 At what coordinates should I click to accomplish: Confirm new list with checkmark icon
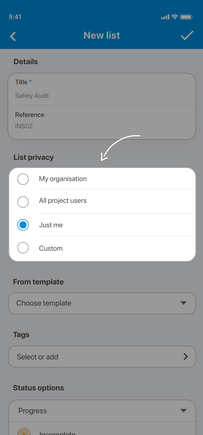point(187,36)
